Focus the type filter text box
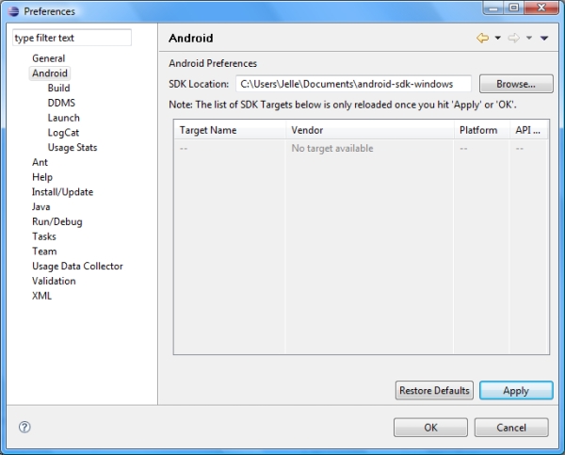 [x=72, y=39]
